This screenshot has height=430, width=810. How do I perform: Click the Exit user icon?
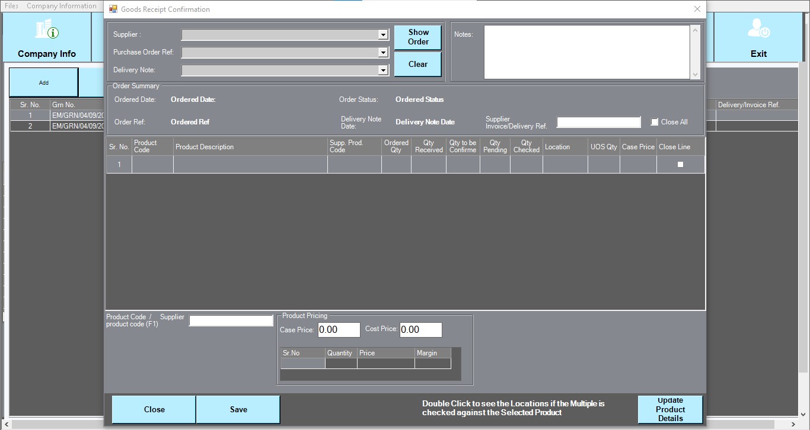coord(758,29)
